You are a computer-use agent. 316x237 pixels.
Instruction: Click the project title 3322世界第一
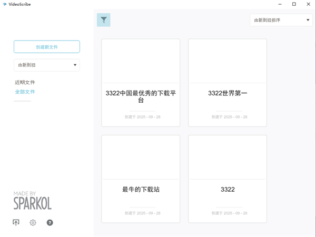tap(228, 93)
